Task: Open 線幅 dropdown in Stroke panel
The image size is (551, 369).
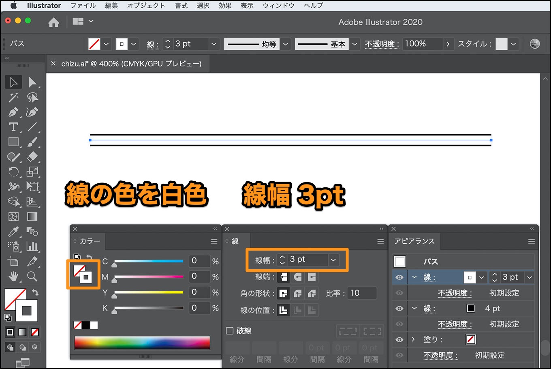Action: [x=333, y=260]
